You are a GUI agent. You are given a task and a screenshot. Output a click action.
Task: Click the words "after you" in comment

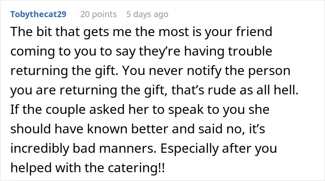coord(249,148)
